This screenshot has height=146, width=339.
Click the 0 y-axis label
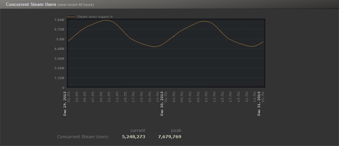pyautogui.click(x=63, y=88)
